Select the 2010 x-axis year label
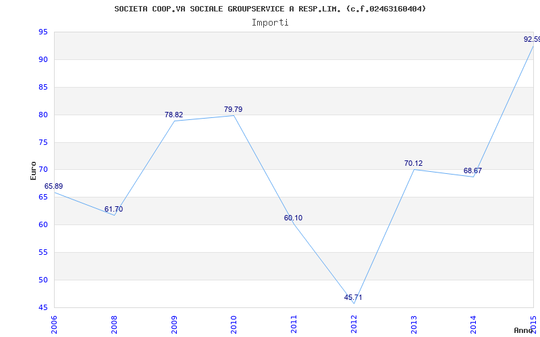Screen dimensions: 540x337 [234, 325]
